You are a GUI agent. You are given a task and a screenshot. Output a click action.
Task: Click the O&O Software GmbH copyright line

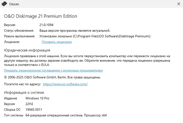tap(52, 77)
